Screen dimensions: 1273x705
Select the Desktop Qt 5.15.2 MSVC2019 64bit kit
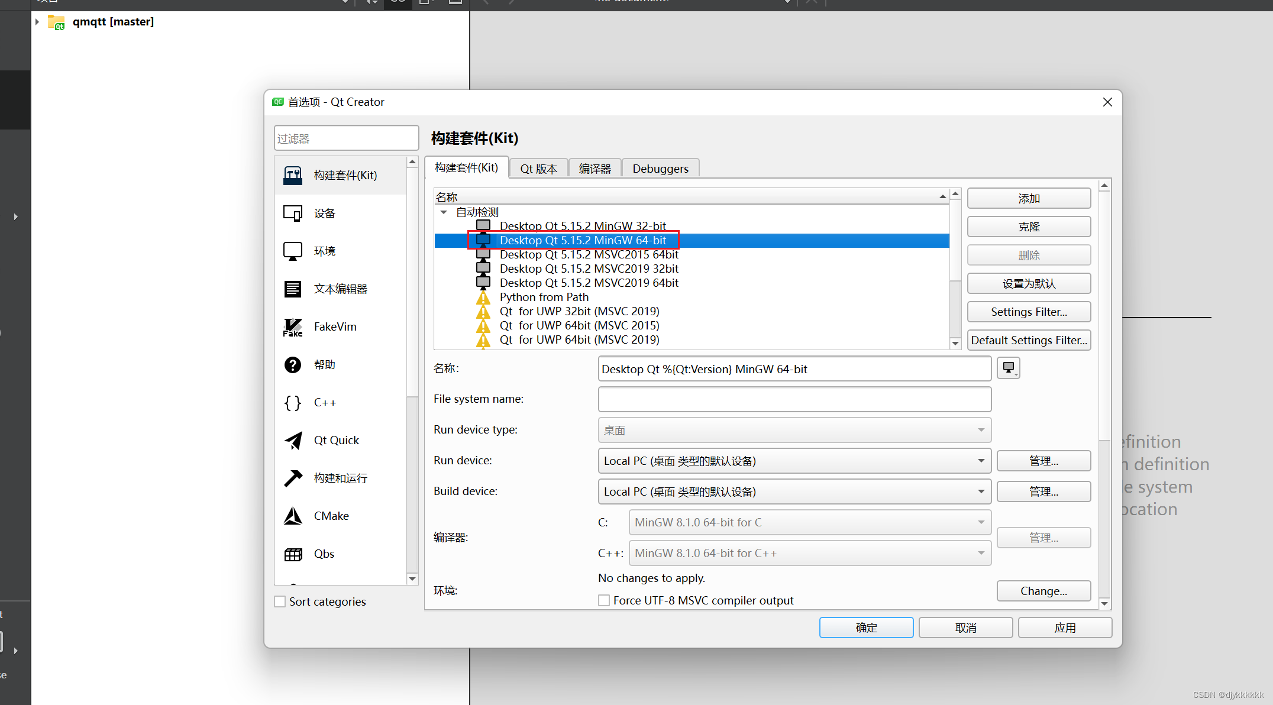[x=589, y=283]
